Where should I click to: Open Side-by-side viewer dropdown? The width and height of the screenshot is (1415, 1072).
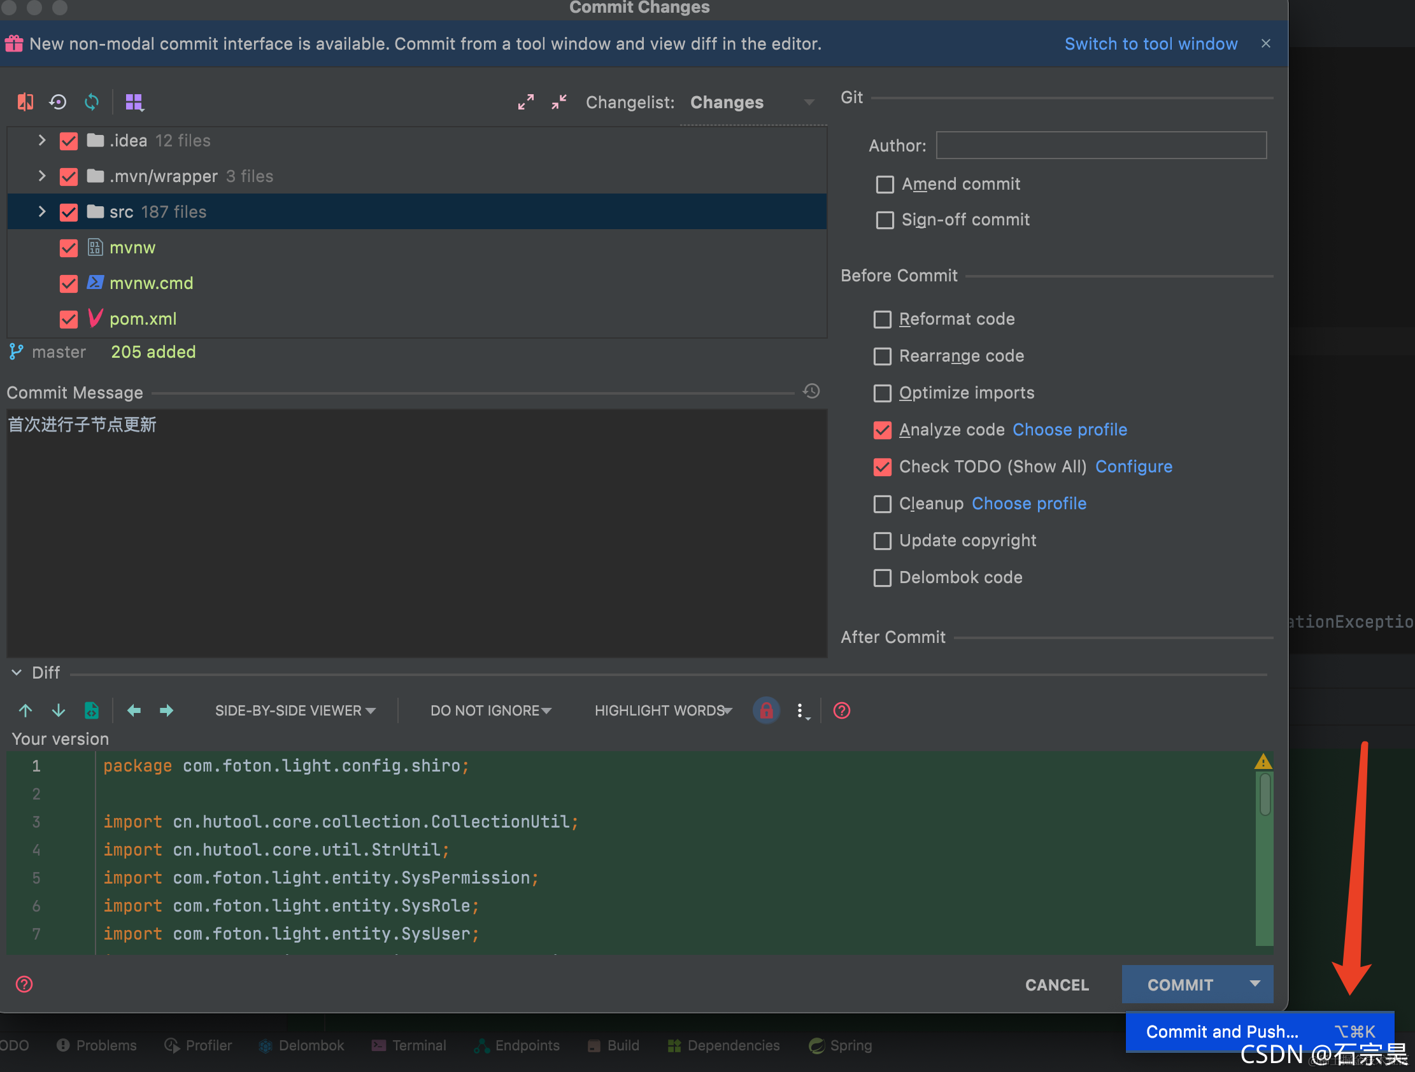click(x=295, y=710)
